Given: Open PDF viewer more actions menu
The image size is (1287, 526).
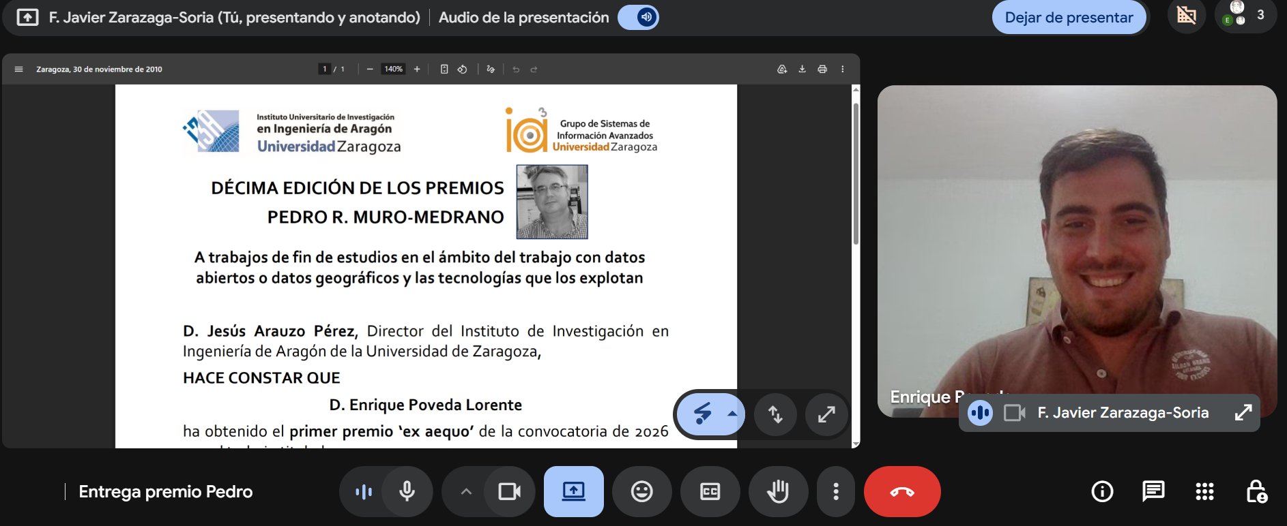Looking at the screenshot, I should pyautogui.click(x=843, y=69).
